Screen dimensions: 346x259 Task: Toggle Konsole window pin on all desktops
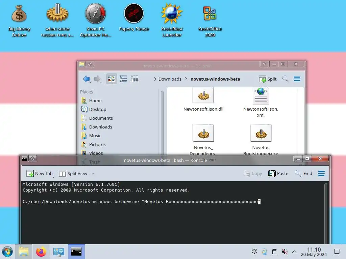pos(33,159)
